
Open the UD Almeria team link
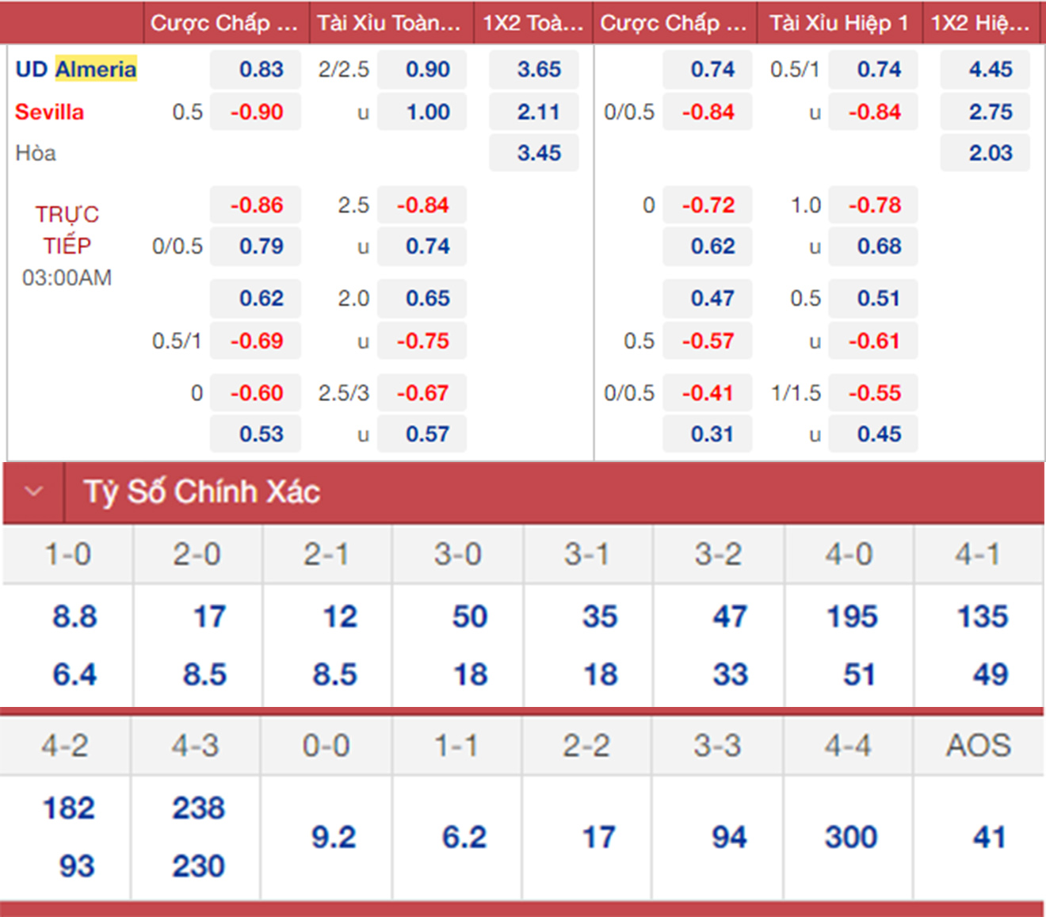[x=76, y=69]
